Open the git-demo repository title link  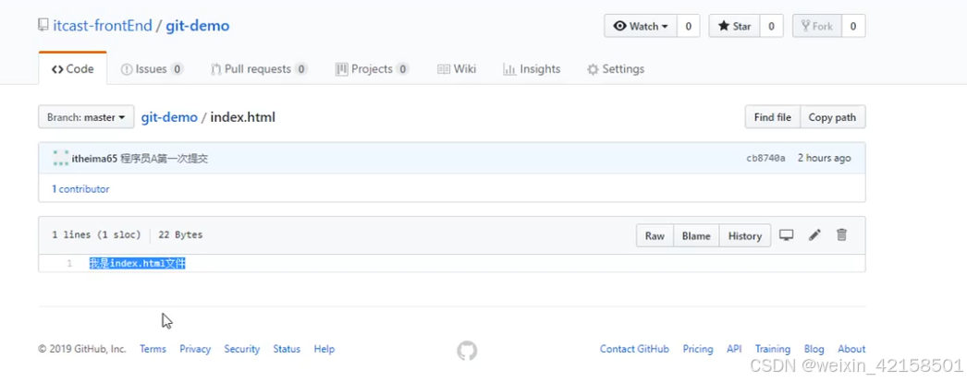tap(197, 26)
